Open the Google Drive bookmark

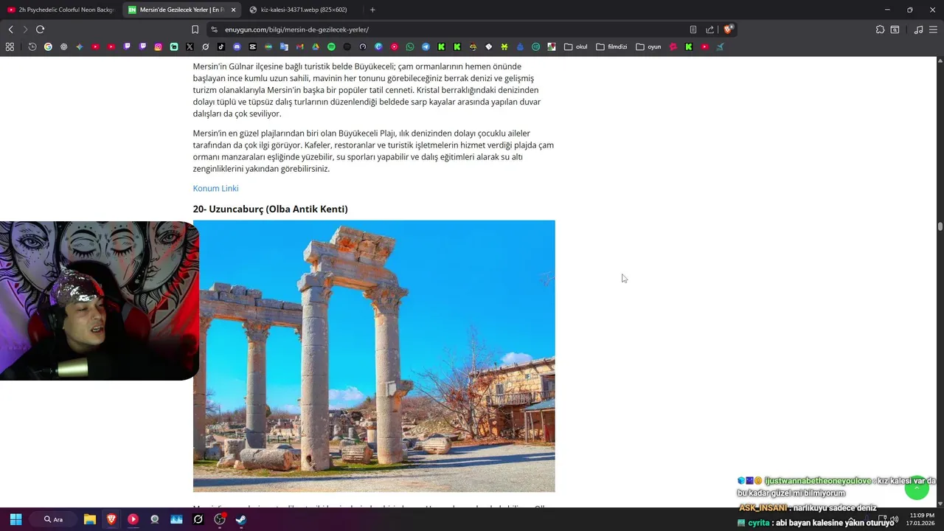point(315,46)
